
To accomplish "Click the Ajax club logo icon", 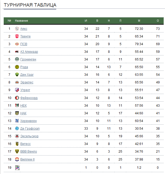I will (x=17, y=29).
